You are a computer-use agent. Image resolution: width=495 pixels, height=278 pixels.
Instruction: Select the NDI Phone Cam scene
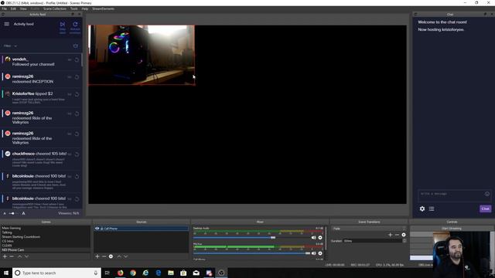pyautogui.click(x=13, y=250)
